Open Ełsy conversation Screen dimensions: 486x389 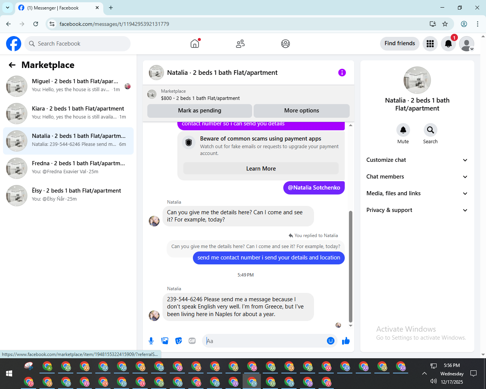tap(68, 196)
